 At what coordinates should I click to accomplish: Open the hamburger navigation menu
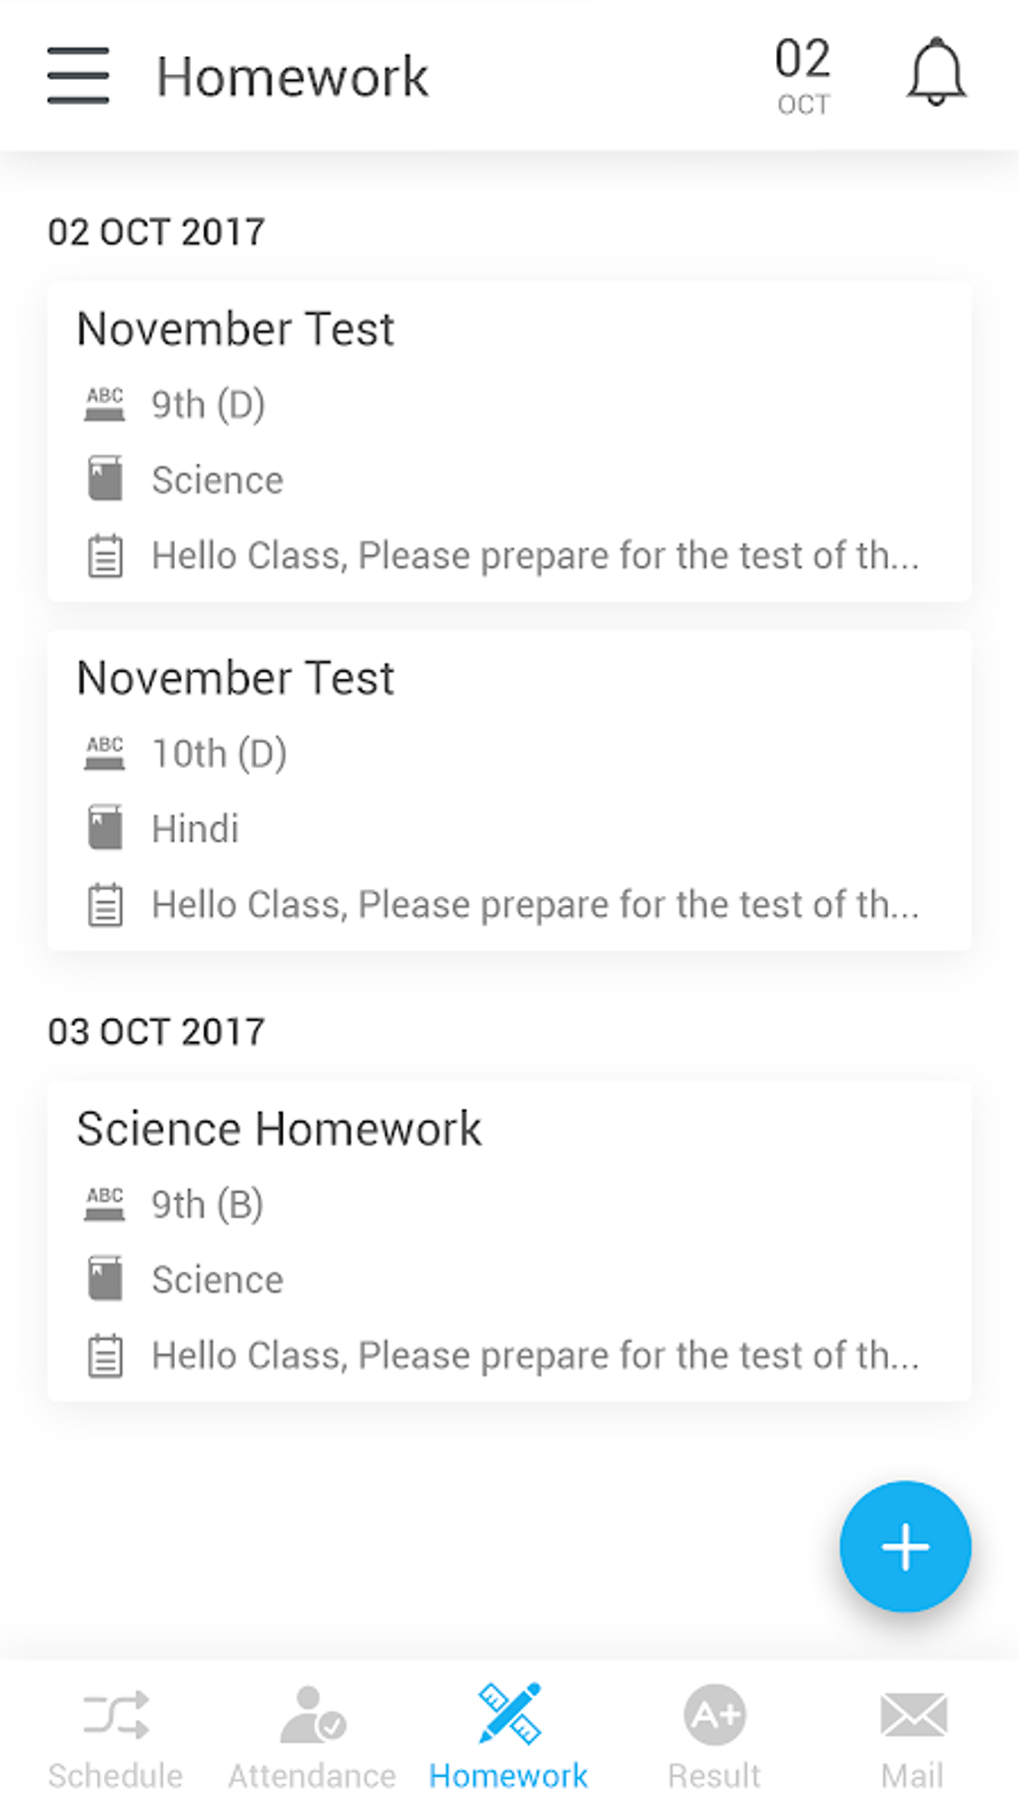[x=78, y=76]
